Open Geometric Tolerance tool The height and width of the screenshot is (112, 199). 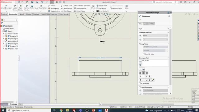point(81,6)
